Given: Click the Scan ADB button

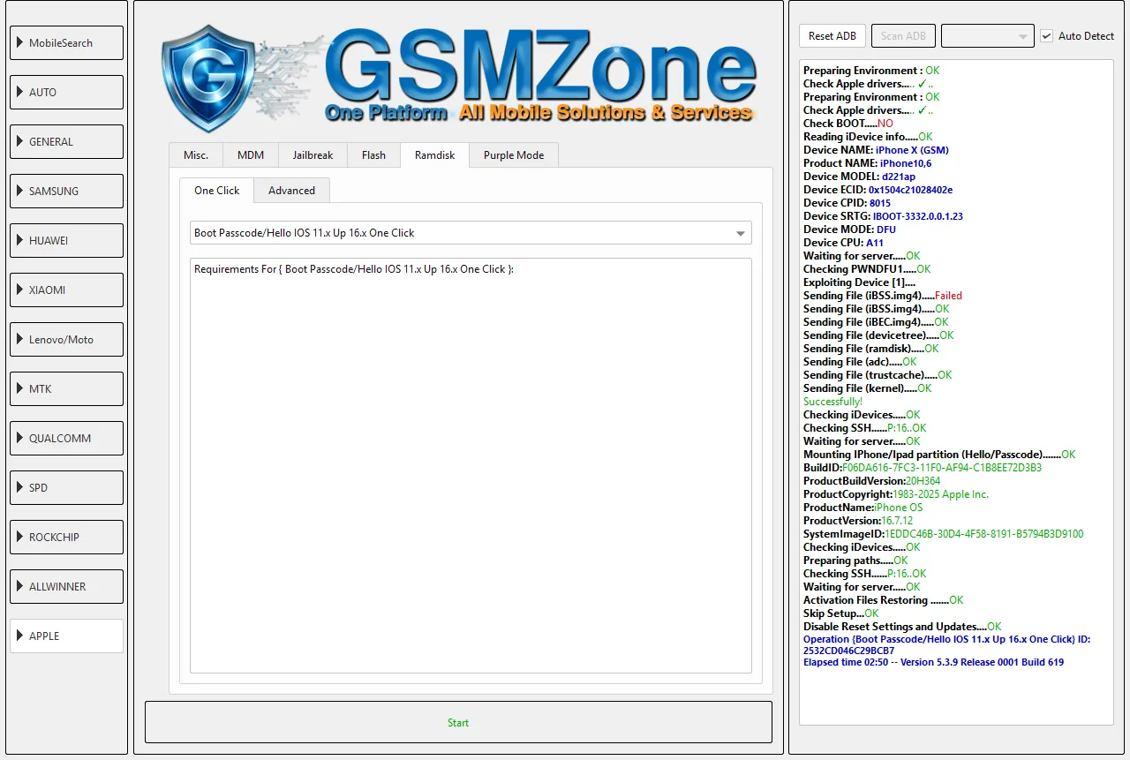Looking at the screenshot, I should tap(903, 36).
